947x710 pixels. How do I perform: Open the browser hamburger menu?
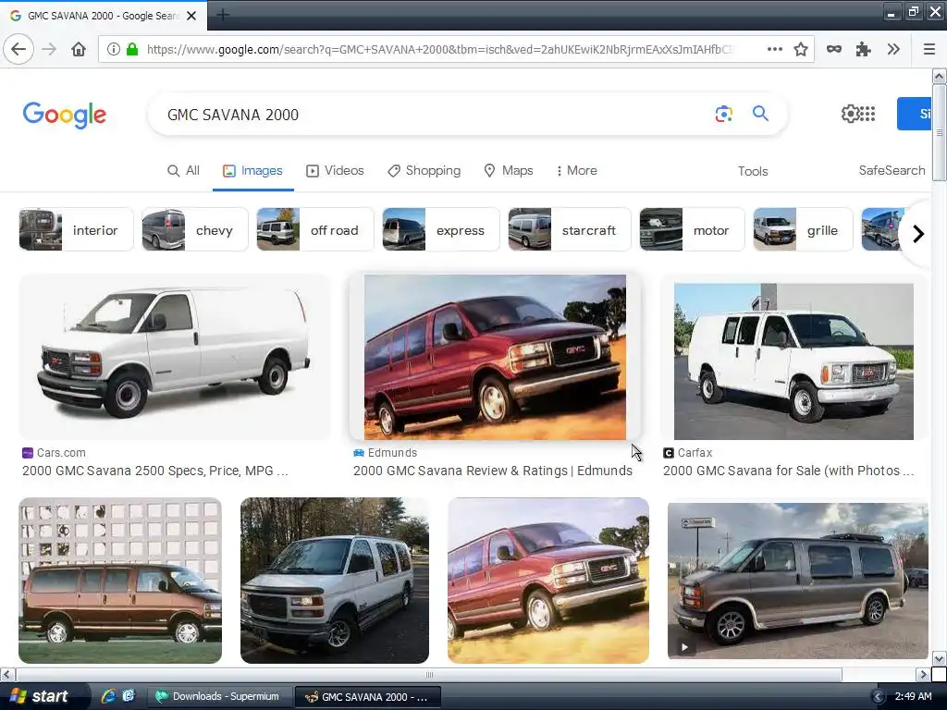click(929, 49)
